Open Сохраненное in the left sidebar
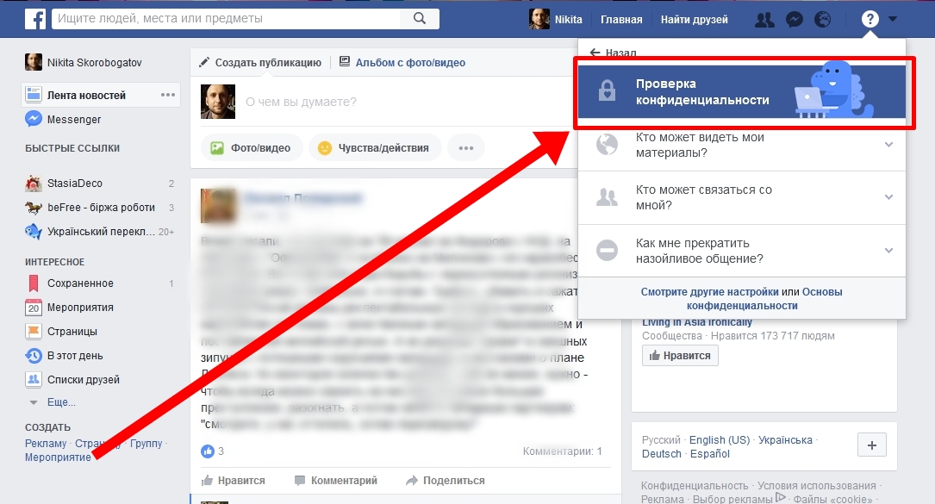 [79, 283]
